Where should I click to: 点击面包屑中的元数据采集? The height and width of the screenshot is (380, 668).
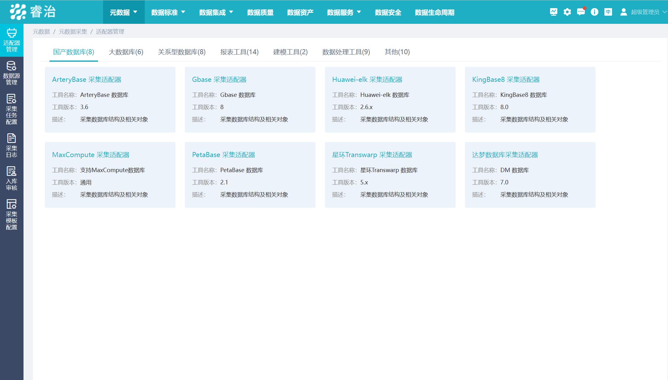(72, 31)
